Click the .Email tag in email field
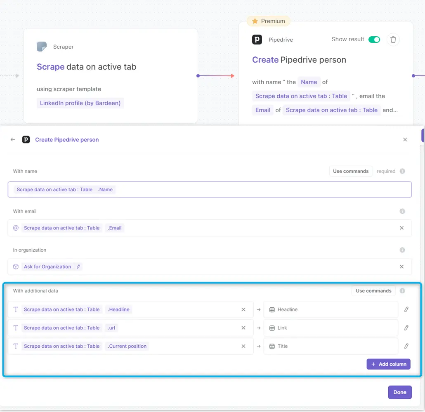The image size is (425, 412). tap(114, 228)
